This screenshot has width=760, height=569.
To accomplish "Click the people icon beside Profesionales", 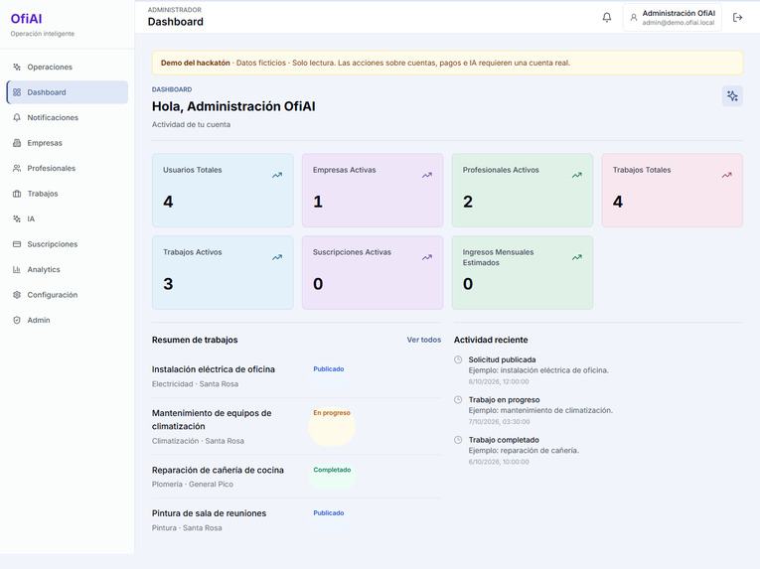I will [17, 168].
